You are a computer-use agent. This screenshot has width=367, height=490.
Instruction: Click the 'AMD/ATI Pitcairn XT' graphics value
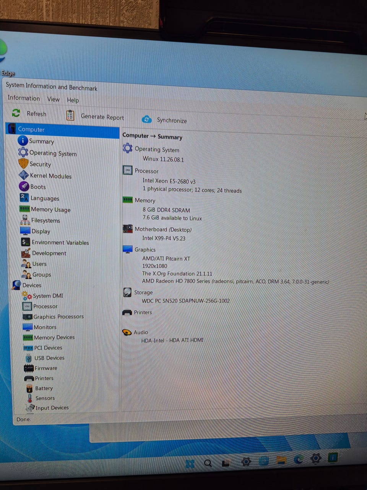click(x=166, y=258)
